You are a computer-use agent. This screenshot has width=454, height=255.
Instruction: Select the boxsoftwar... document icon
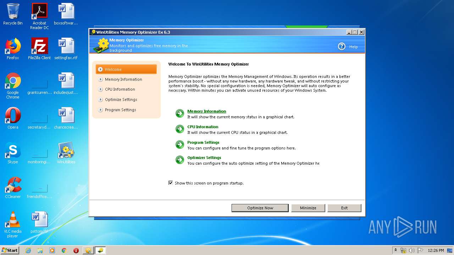coord(66,15)
